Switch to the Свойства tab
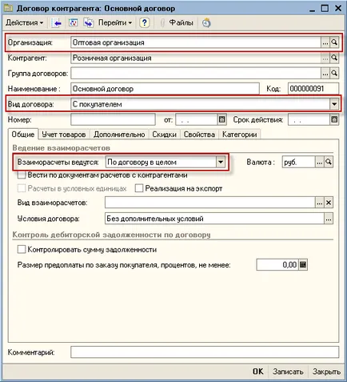The width and height of the screenshot is (347, 382). click(199, 135)
